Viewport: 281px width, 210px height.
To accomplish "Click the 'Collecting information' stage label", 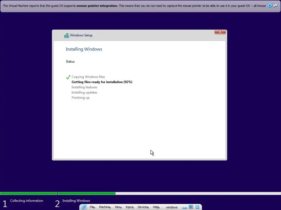I will (27, 201).
